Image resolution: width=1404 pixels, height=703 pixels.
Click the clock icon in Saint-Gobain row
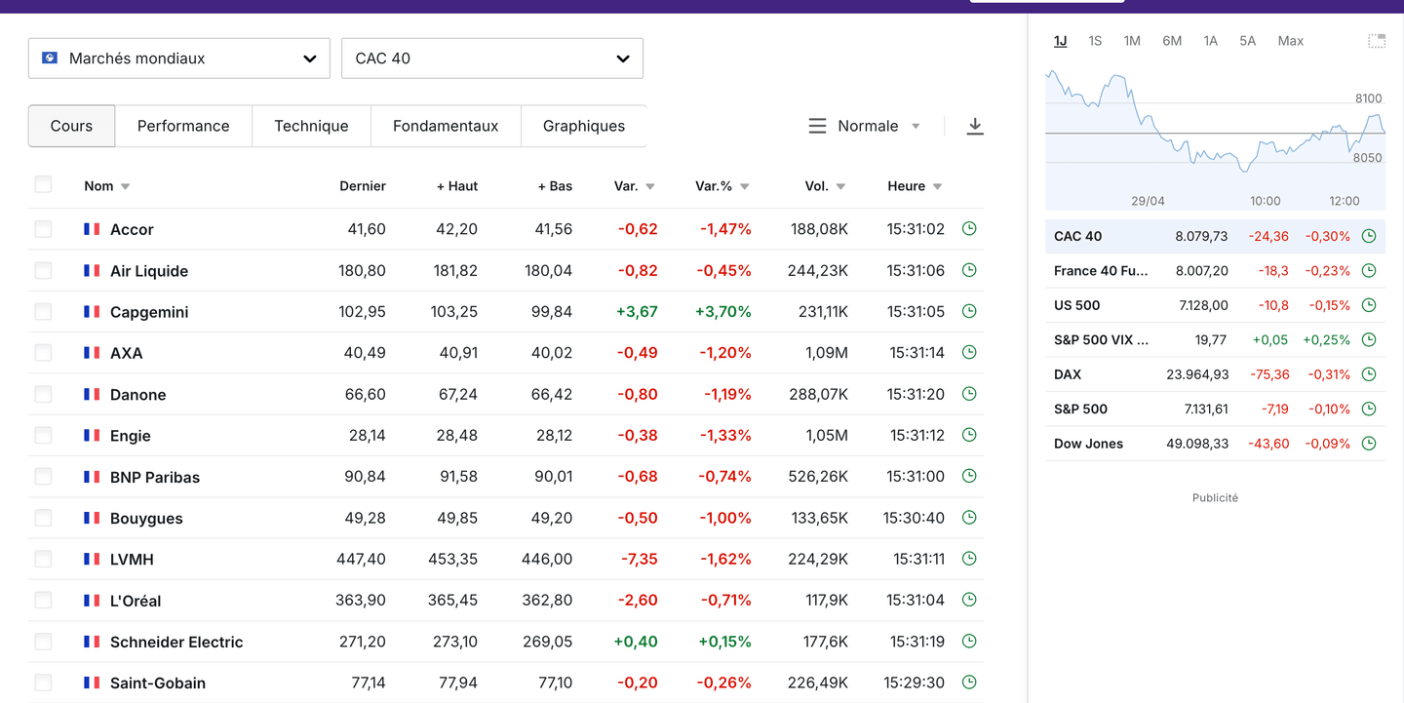coord(969,683)
